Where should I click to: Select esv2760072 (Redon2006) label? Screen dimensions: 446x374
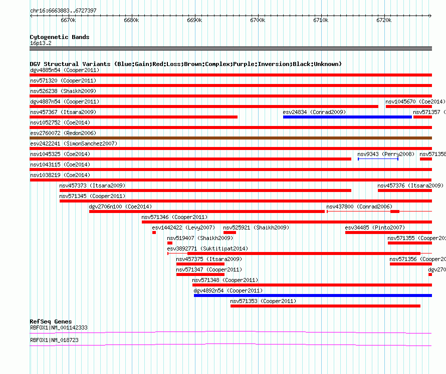(63, 133)
